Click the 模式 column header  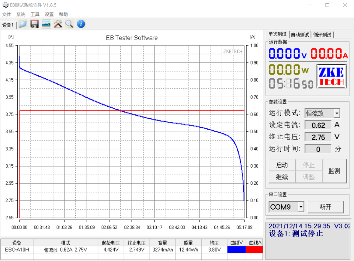(x=66, y=243)
